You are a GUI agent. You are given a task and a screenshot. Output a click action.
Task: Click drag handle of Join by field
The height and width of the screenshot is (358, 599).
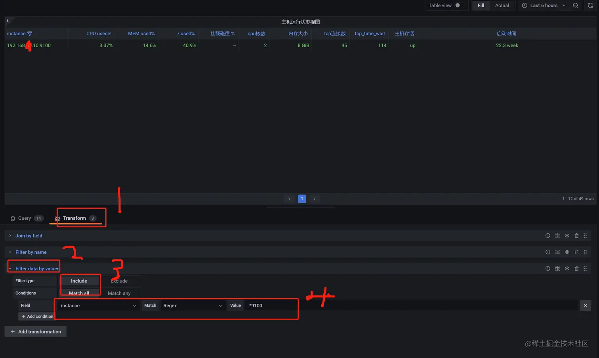pyautogui.click(x=585, y=236)
